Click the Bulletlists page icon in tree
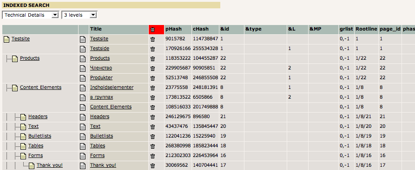This screenshot has height=170, width=415. (24, 137)
